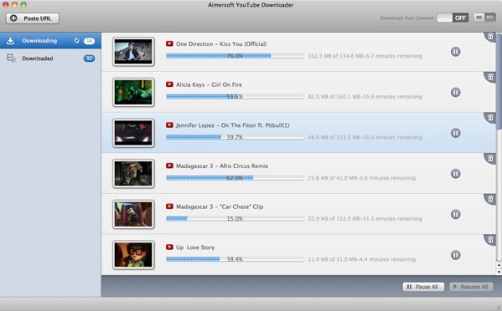This screenshot has width=502, height=311.
Task: Click the scrollbar down arrow at list bottom
Action: point(499,272)
